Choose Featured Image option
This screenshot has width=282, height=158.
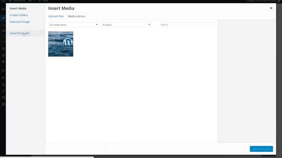pyautogui.click(x=20, y=22)
